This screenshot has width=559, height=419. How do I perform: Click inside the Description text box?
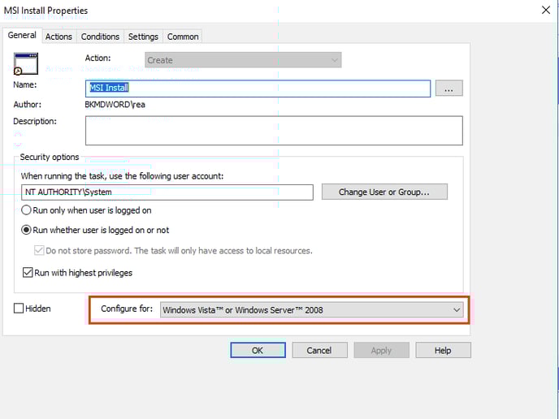[273, 130]
